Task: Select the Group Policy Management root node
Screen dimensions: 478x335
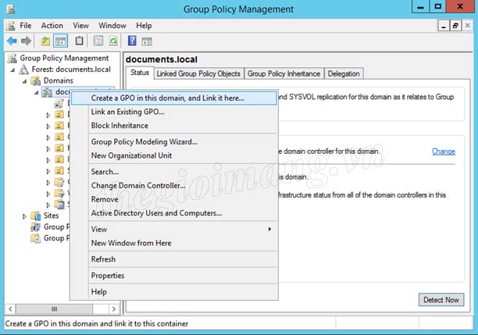Action: (64, 59)
